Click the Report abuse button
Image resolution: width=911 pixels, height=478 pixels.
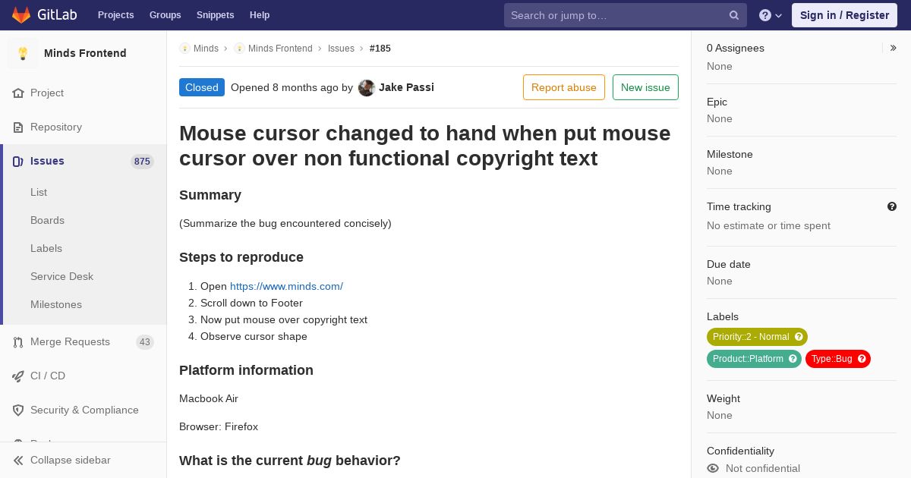click(564, 87)
